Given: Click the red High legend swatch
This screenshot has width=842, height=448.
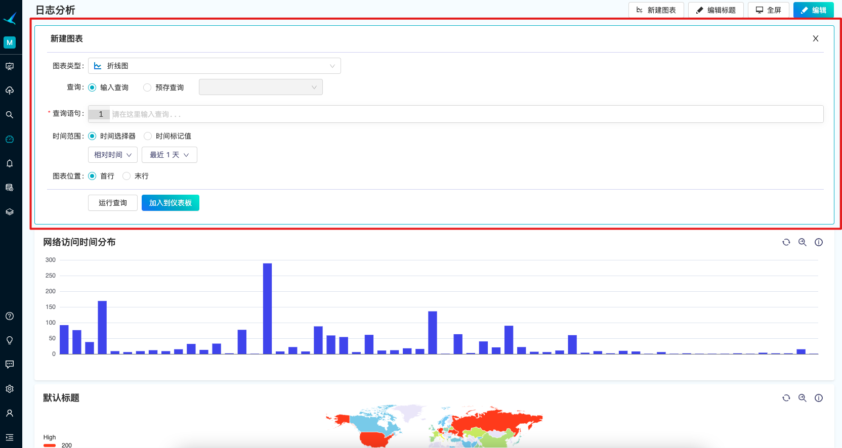Looking at the screenshot, I should pos(50,445).
